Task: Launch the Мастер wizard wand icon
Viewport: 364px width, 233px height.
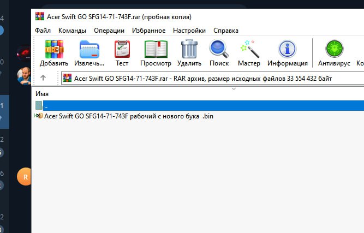Action: coord(249,49)
